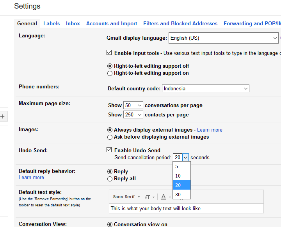Click Learn more link next to Images
Screen dimensions: 281x227
click(x=210, y=130)
